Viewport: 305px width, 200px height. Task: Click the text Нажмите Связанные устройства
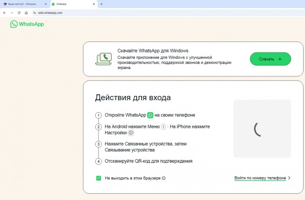139,144
